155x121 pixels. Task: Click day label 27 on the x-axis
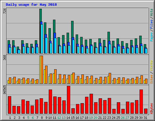pos(127,118)
